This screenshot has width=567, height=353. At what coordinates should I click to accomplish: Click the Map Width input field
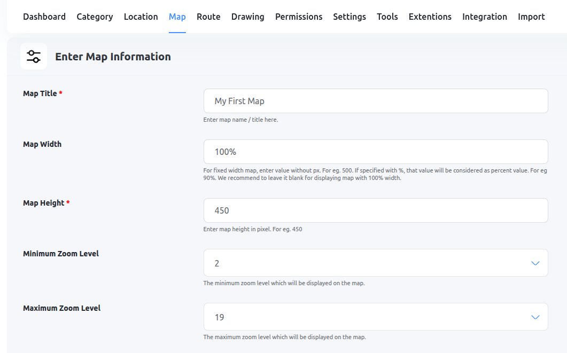[x=376, y=152]
